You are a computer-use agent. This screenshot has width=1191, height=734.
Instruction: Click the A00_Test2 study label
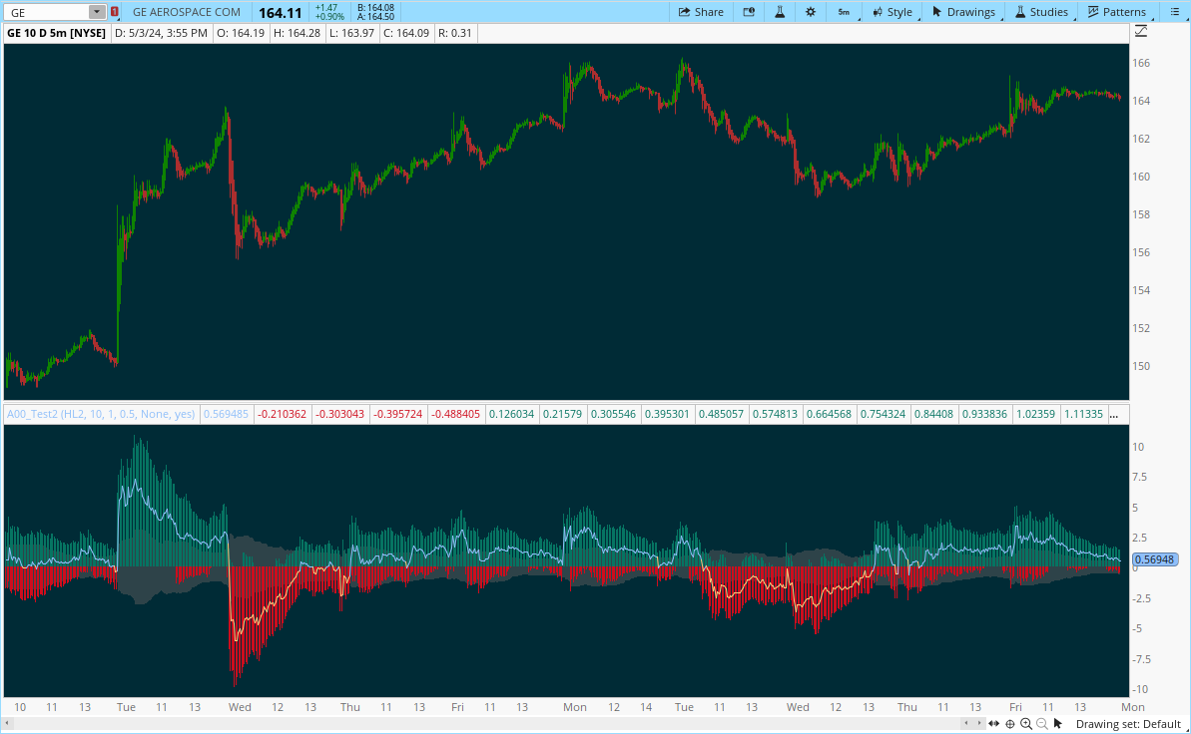100,415
